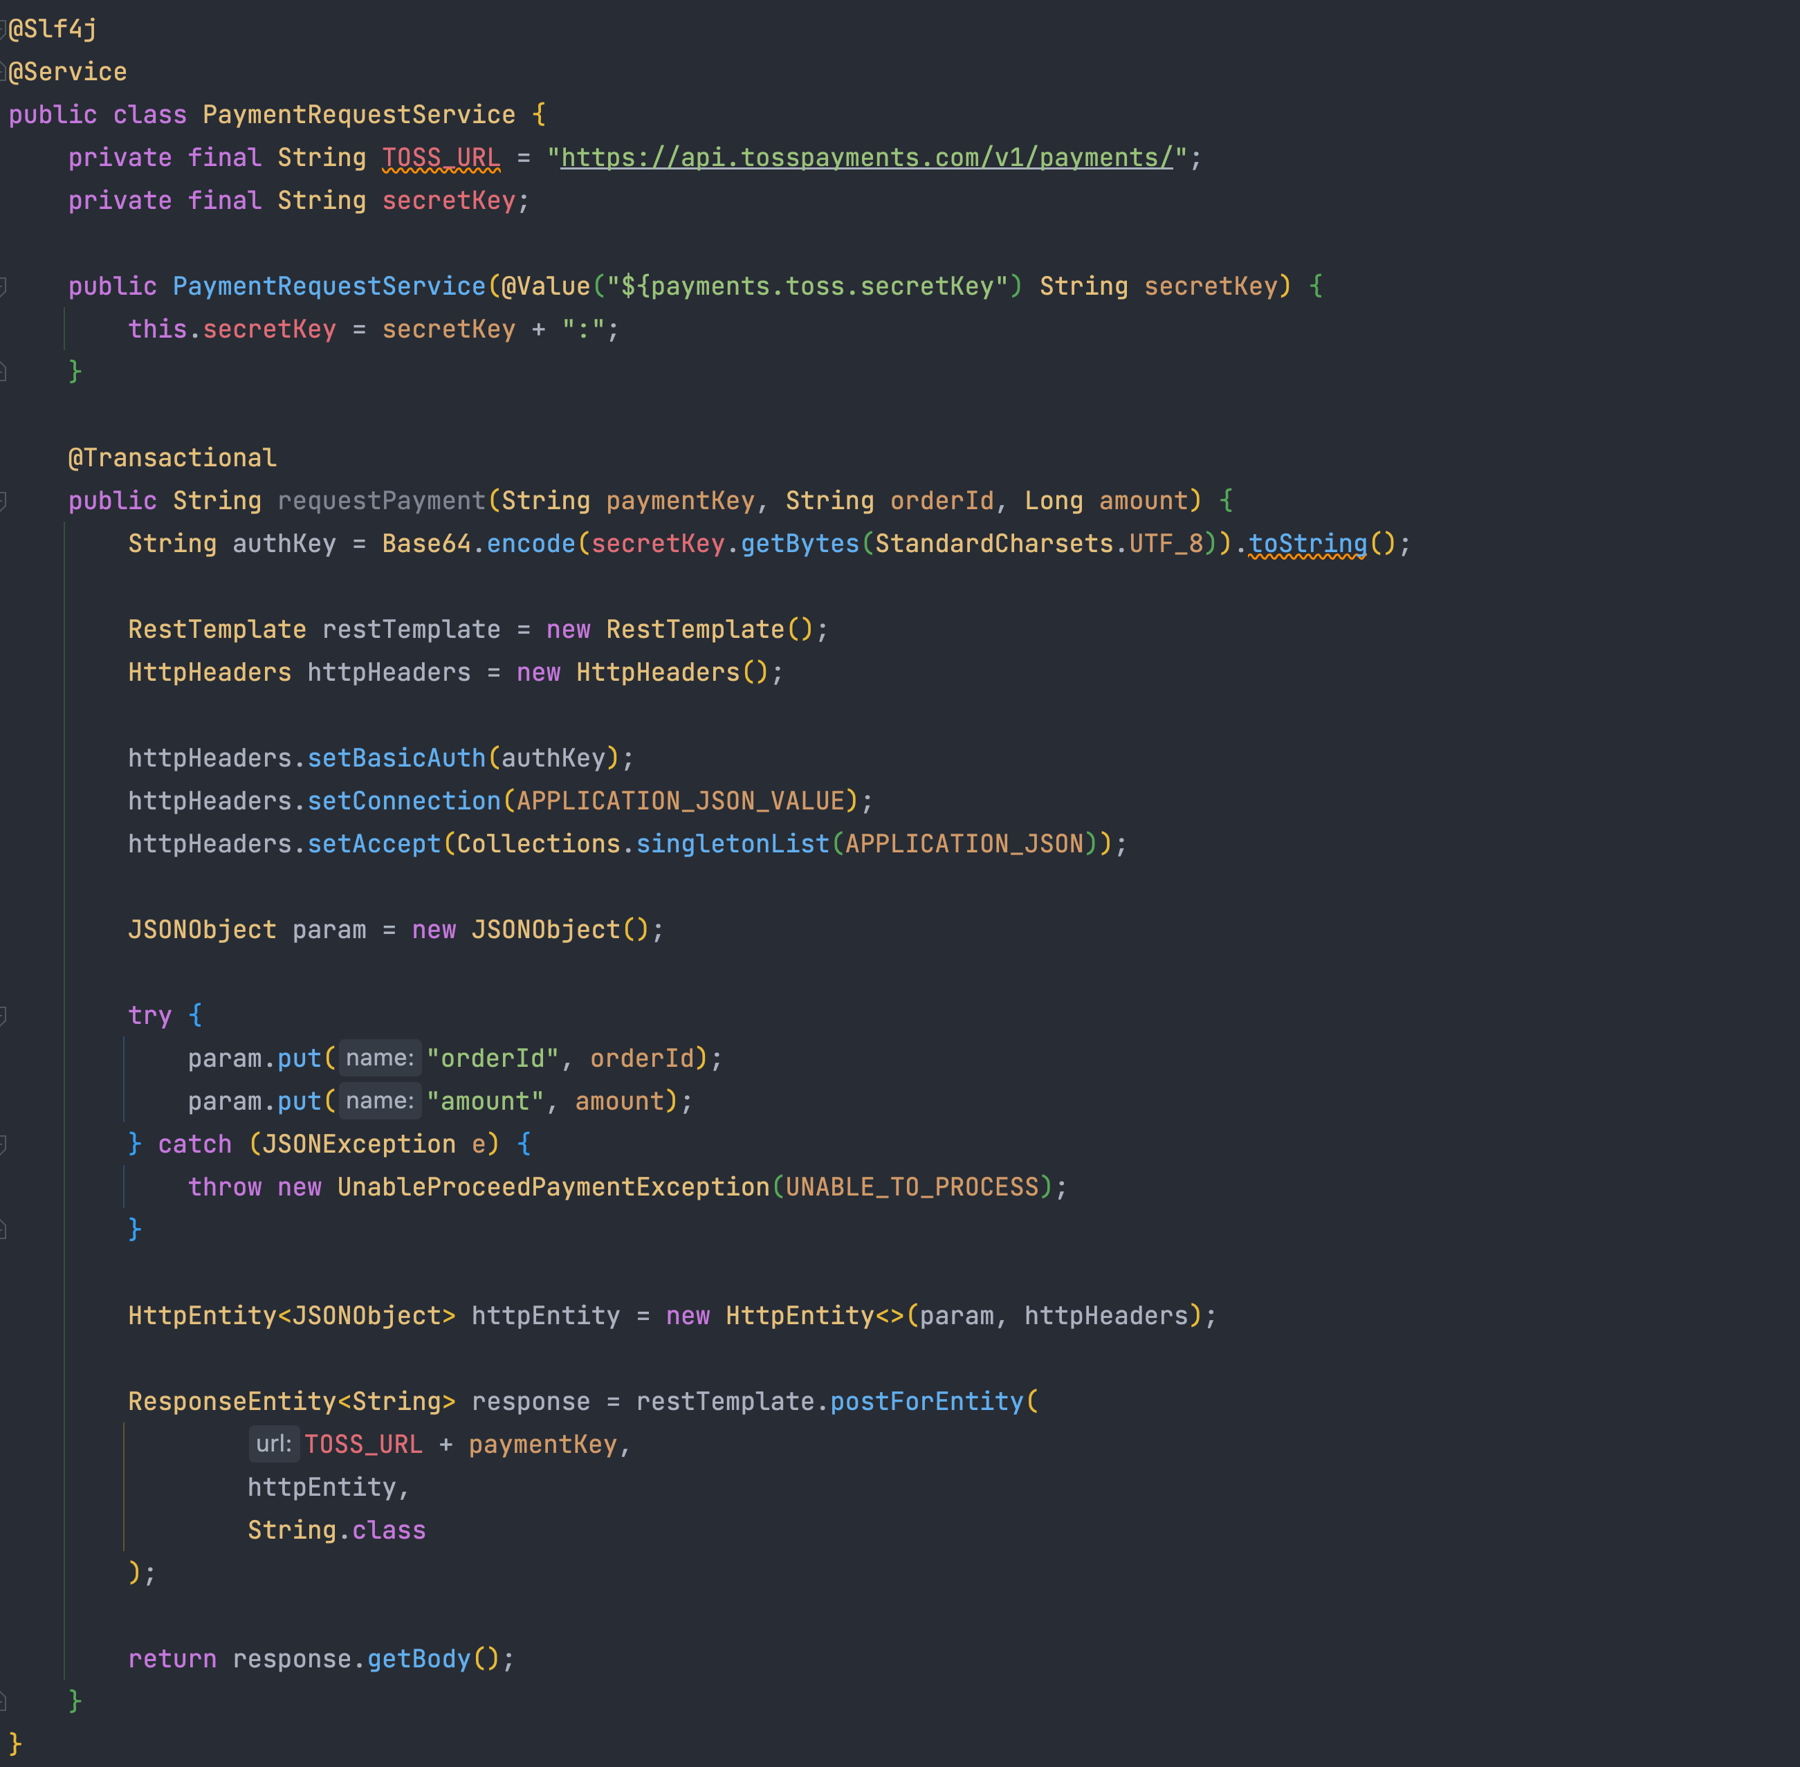Click the UnableProceedPaymentException class name
The height and width of the screenshot is (1767, 1800).
point(553,1187)
